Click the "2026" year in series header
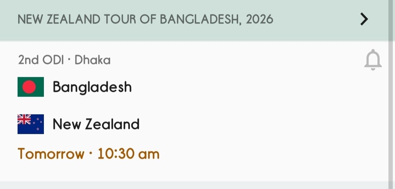Image resolution: width=395 pixels, height=189 pixels. [x=260, y=19]
